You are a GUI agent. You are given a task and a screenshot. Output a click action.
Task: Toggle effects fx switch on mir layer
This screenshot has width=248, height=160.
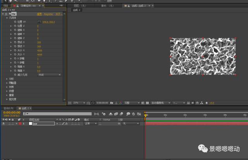66,124
